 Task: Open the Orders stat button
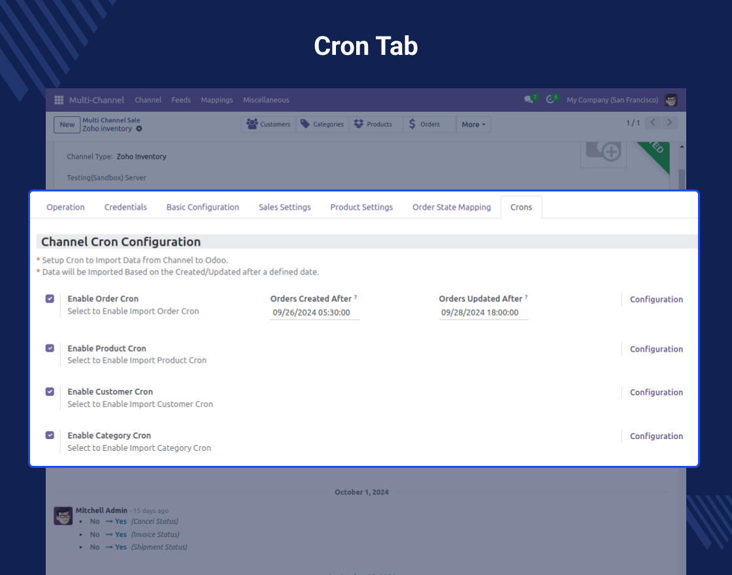point(429,124)
